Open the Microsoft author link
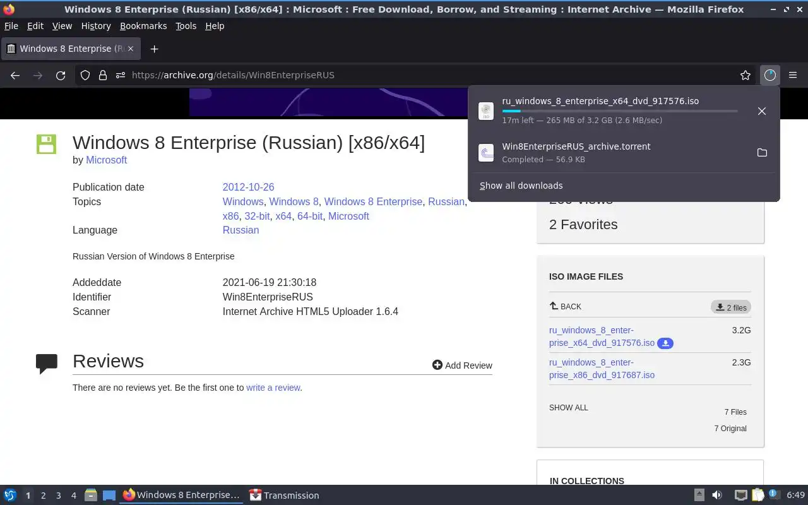 click(106, 160)
